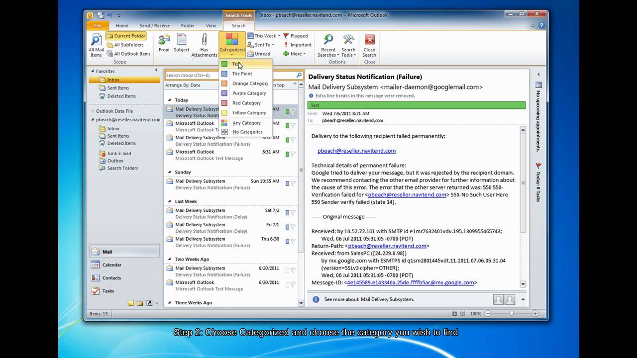This screenshot has height=358, width=637.
Task: Switch to Contacts view
Action: pos(124,277)
